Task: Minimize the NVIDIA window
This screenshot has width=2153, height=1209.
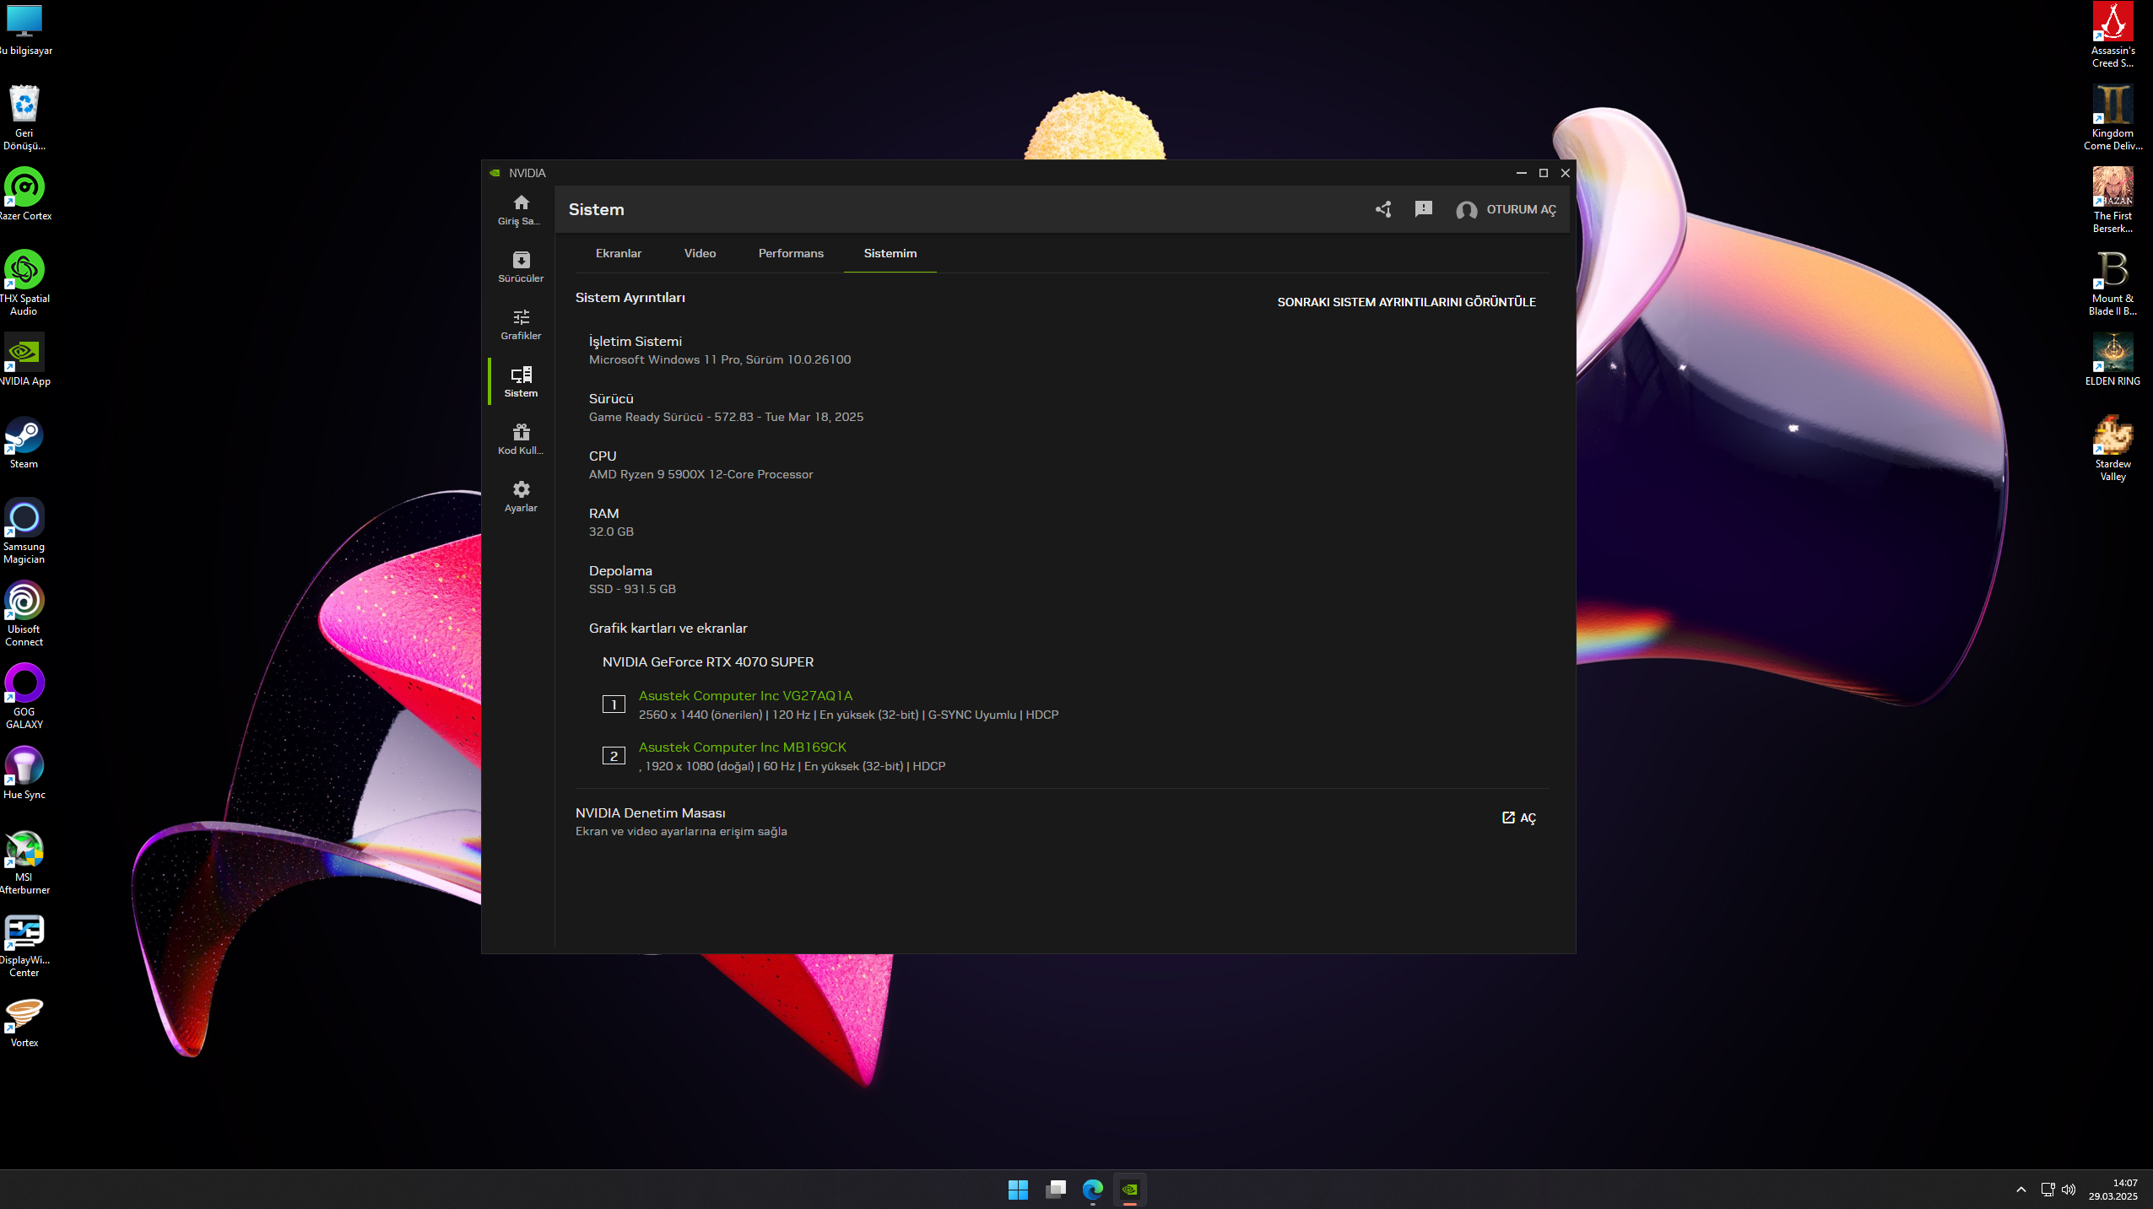Action: pos(1521,173)
